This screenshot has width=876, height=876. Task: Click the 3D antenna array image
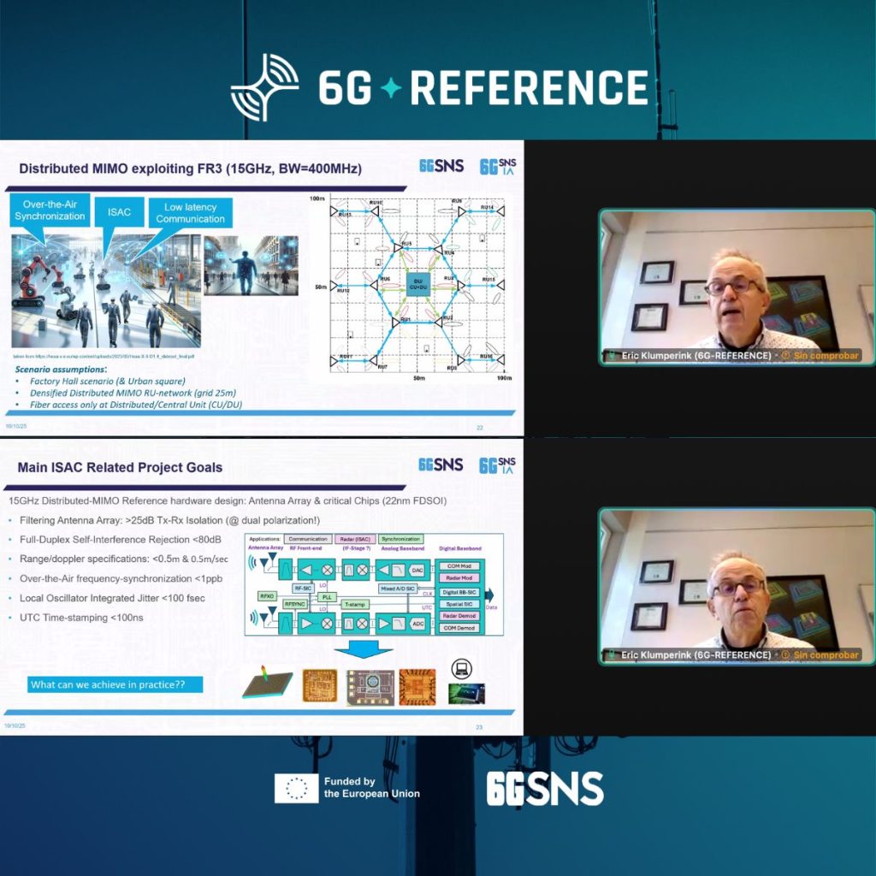267,685
